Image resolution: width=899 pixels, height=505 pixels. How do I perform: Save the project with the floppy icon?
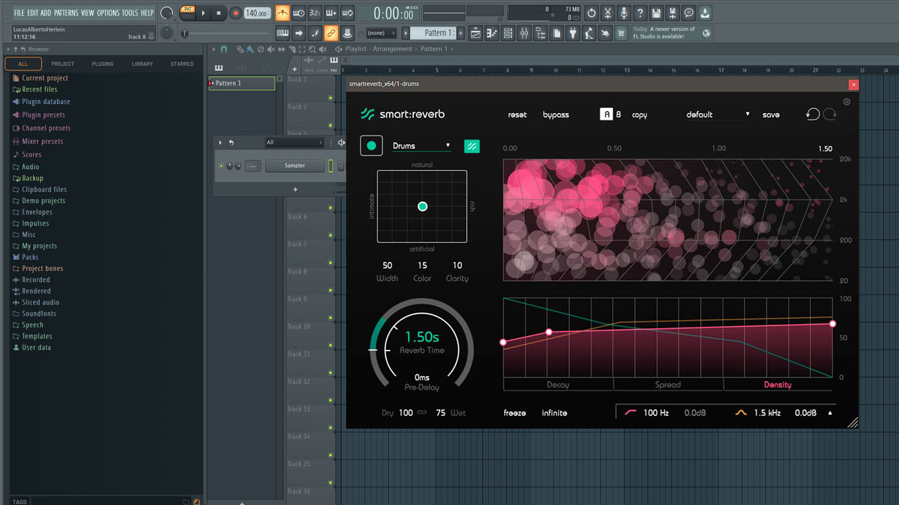(656, 13)
